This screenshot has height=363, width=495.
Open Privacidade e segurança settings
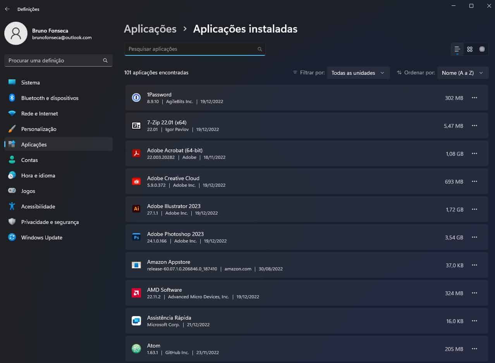coord(58,222)
